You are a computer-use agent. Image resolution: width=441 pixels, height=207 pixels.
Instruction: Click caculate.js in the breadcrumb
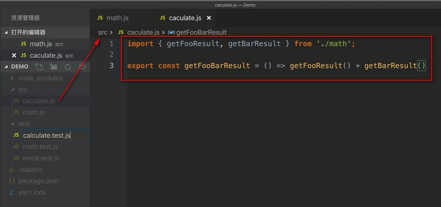143,33
